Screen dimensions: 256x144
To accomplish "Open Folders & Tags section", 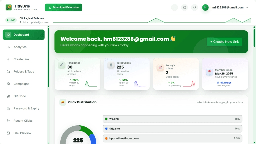I will point(24,72).
